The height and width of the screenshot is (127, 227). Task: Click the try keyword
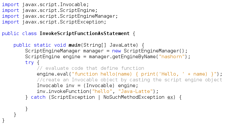pos(29,62)
